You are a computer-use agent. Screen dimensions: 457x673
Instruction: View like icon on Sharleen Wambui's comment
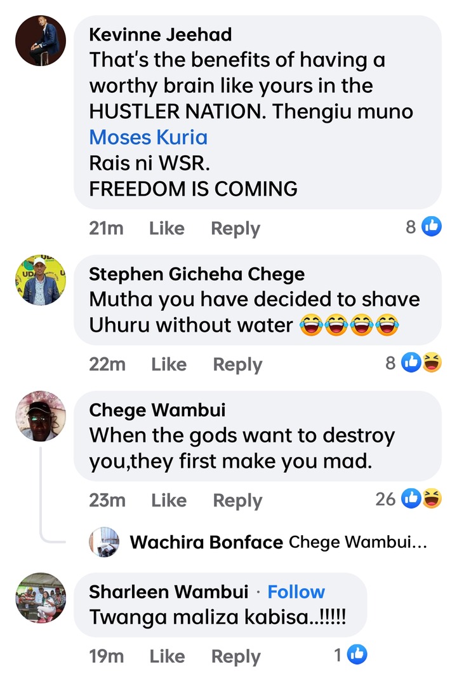click(x=357, y=655)
